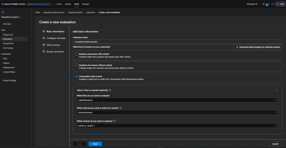Screen dimensions: 286x148
Task: Toggle the hamburger sidebar menu
Action: pyautogui.click(x=3, y=12)
